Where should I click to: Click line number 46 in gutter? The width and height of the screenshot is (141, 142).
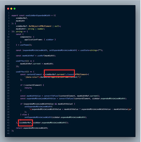8,133
